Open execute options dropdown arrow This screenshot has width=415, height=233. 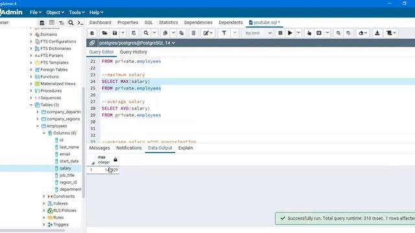coord(298,33)
